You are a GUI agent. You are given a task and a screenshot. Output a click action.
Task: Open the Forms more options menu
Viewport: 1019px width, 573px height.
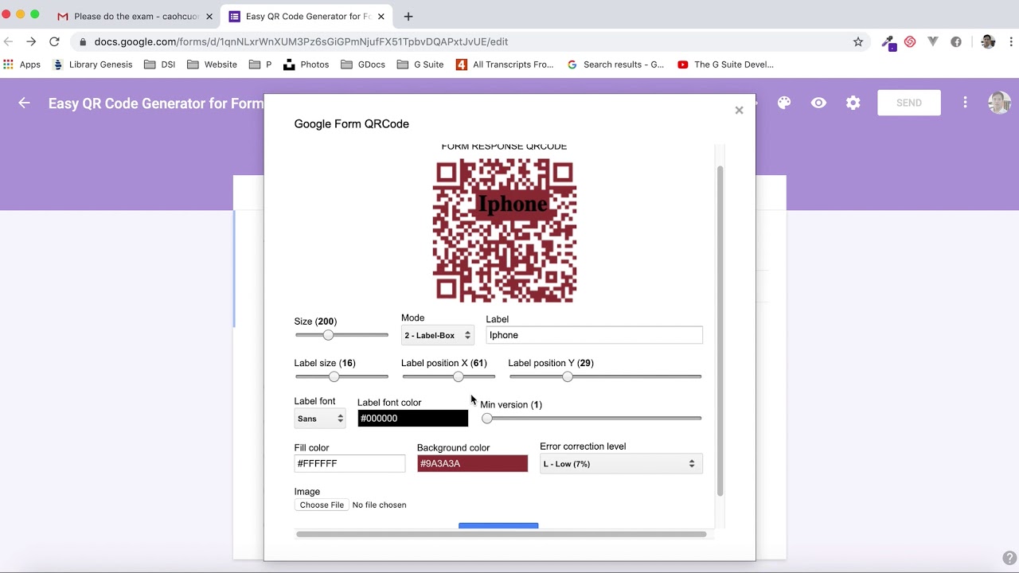point(965,103)
